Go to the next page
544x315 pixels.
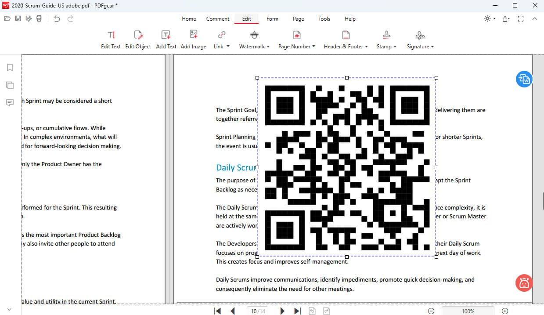(x=282, y=311)
